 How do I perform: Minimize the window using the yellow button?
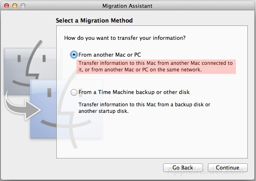(x=15, y=6)
